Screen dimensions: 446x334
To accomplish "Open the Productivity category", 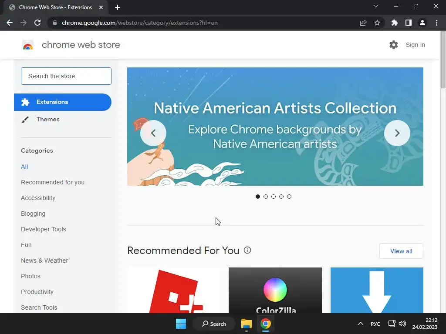I will 37,292.
